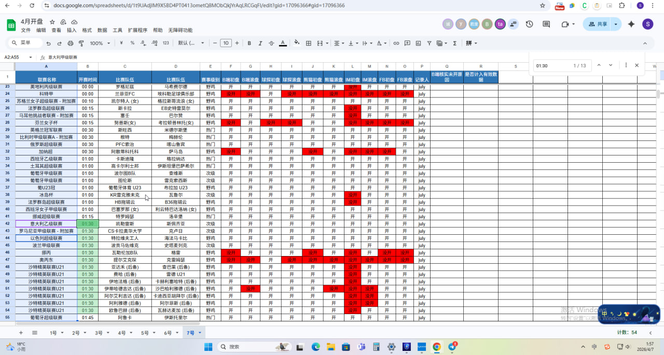Open more options in the find box
Viewport: 664px width, 355px height.
coord(626,65)
